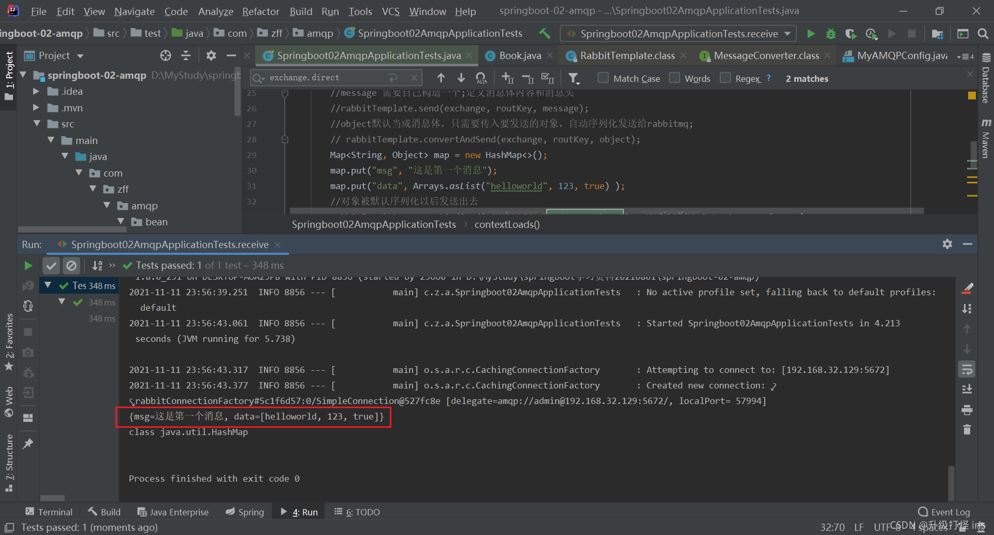Enable the Words checkbox
This screenshot has width=994, height=535.
(x=674, y=78)
